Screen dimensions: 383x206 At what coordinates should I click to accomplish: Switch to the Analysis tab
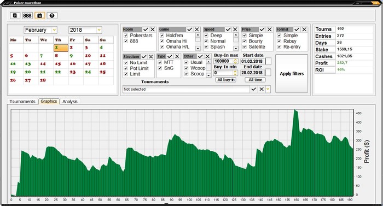(x=70, y=102)
